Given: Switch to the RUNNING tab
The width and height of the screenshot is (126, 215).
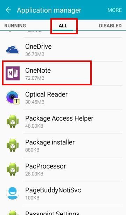Looking at the screenshot, I should [15, 26].
